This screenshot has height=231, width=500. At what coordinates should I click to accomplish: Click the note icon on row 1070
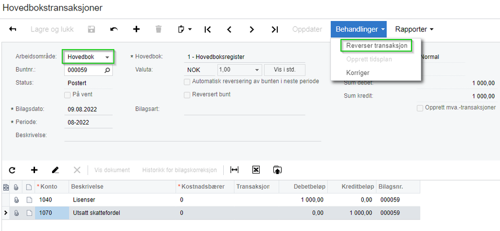pyautogui.click(x=29, y=213)
